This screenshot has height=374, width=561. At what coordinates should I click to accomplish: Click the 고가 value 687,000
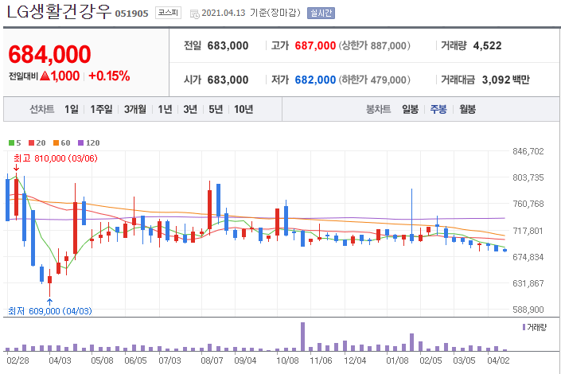[315, 46]
